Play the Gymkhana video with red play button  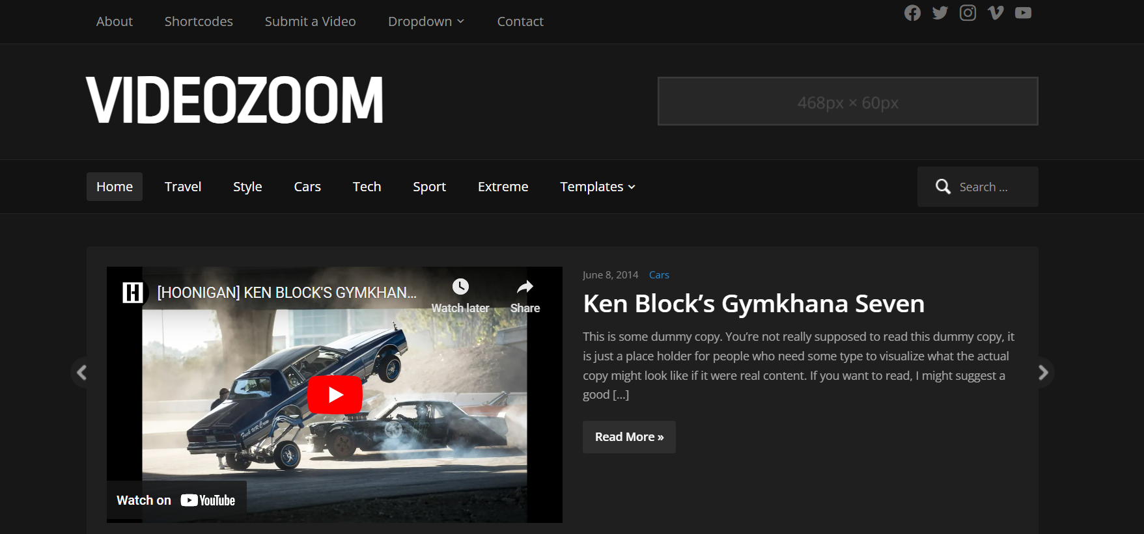point(335,394)
